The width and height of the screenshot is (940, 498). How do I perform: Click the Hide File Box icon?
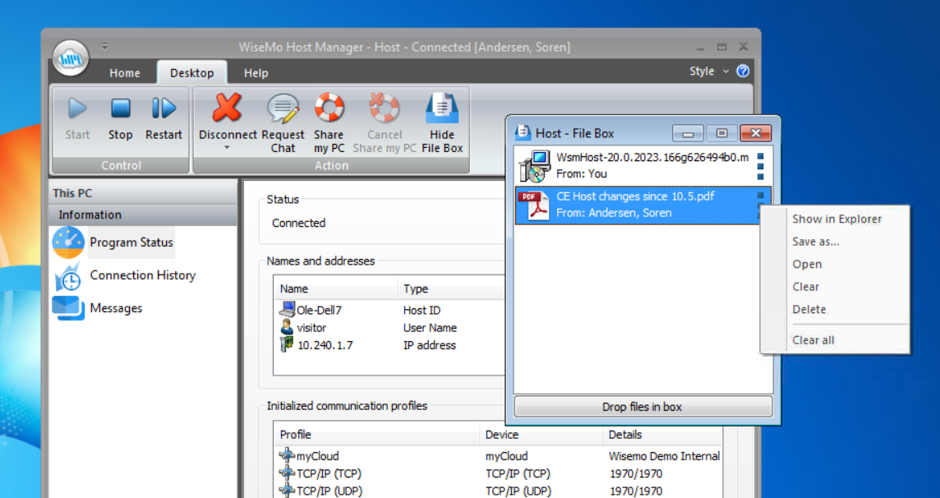coord(441,108)
